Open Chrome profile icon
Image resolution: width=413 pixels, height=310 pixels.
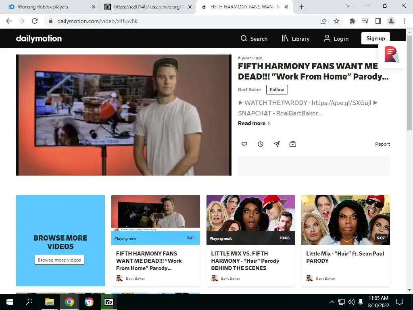pyautogui.click(x=391, y=21)
